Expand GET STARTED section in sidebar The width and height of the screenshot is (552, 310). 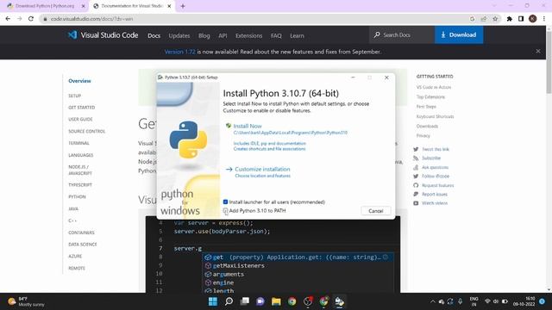pos(82,108)
